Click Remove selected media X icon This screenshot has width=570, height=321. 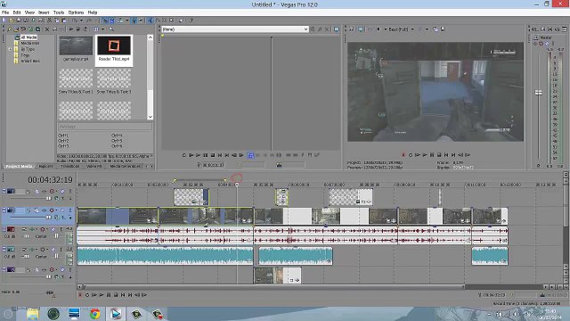pyautogui.click(x=47, y=29)
